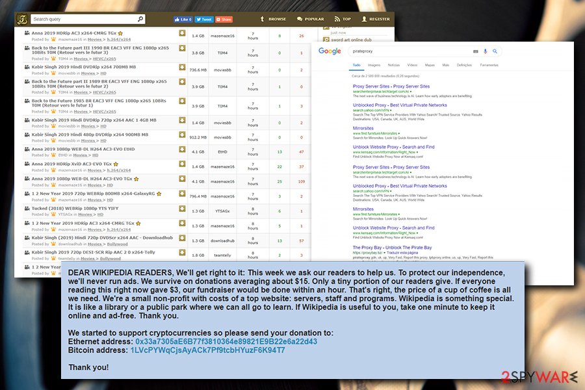Image resolution: width=585 pixels, height=390 pixels.
Task: Click uploader teamtelly cell
Action: pos(222,255)
